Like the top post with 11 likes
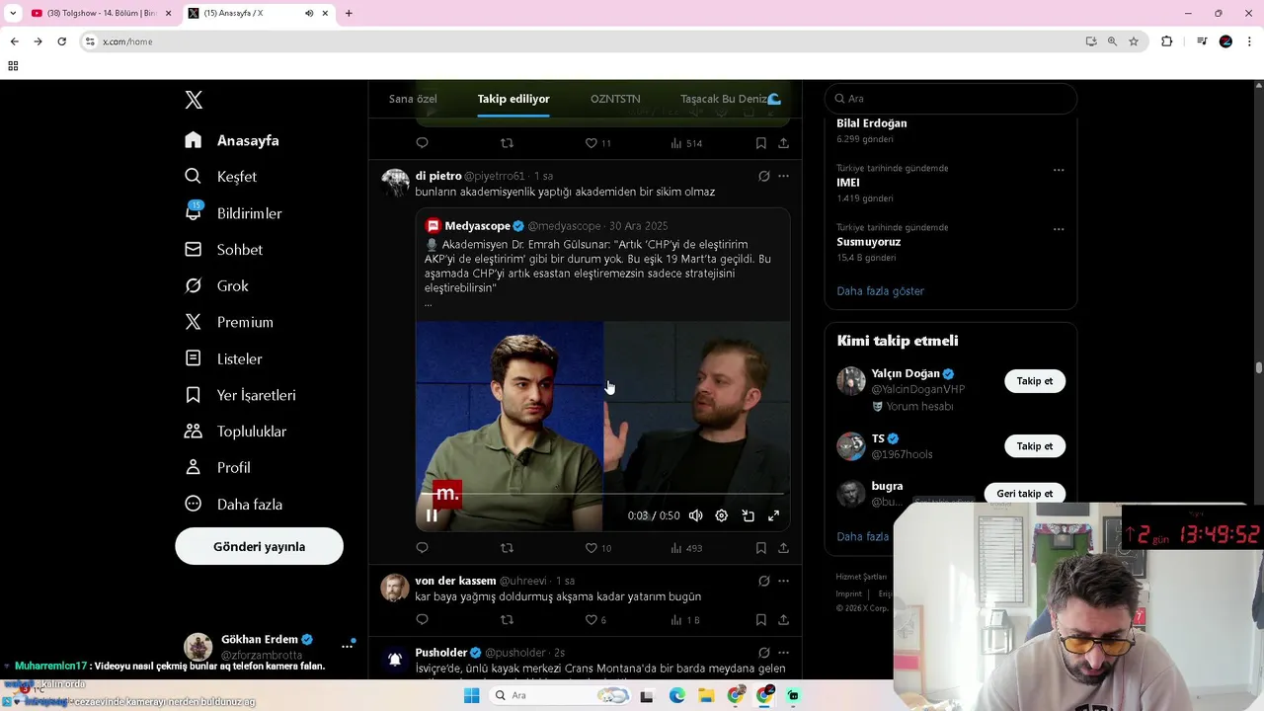Screen dimensions: 1264x711 pyautogui.click(x=597, y=143)
